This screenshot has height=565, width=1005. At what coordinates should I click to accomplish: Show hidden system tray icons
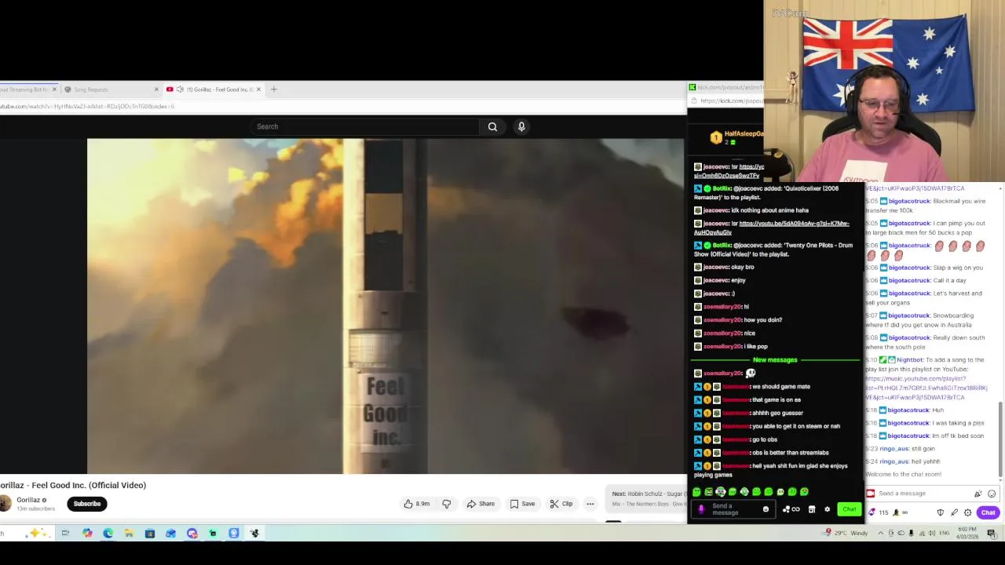tap(880, 534)
